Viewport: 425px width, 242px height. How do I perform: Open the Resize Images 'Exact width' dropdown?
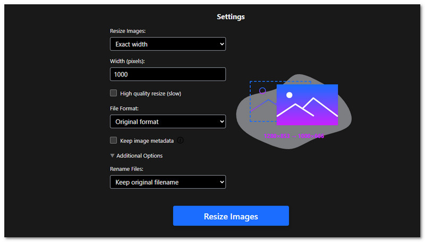(167, 44)
